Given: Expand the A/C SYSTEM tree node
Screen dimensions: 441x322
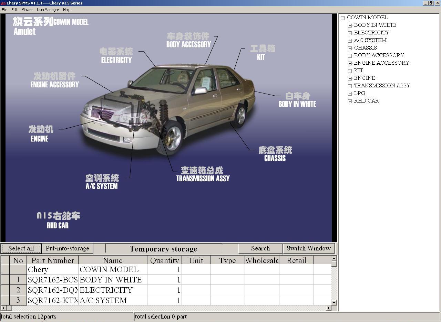Looking at the screenshot, I should [350, 41].
